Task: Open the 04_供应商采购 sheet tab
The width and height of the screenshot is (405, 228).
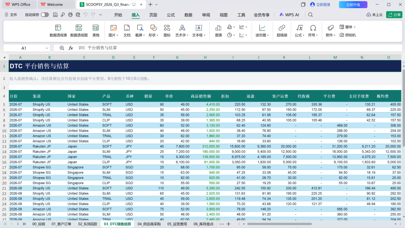Action: click(149, 224)
